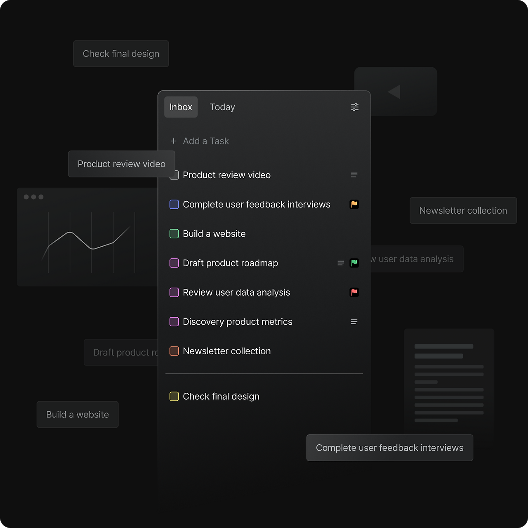Click the red flag on Review user data analysis
The height and width of the screenshot is (528, 528).
(354, 292)
